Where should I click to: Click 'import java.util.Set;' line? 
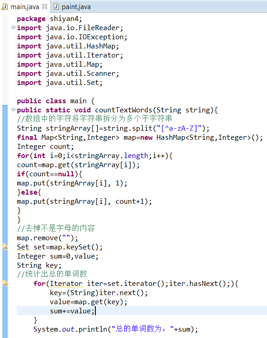pos(60,83)
